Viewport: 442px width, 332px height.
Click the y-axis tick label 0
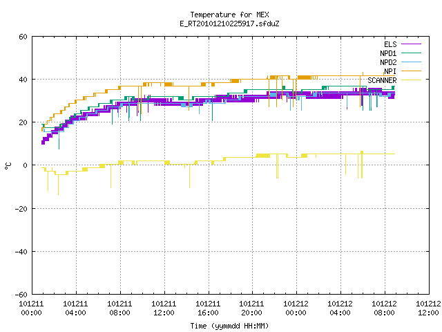(x=25, y=165)
